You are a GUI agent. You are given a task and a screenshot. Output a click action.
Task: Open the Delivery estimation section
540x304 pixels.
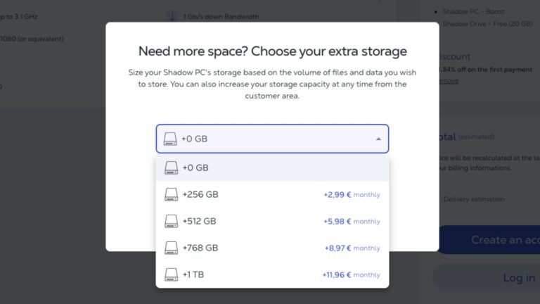(473, 199)
